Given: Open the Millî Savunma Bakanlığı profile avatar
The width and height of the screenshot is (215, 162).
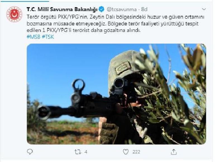Looking at the screenshot, I should pos(14,15).
